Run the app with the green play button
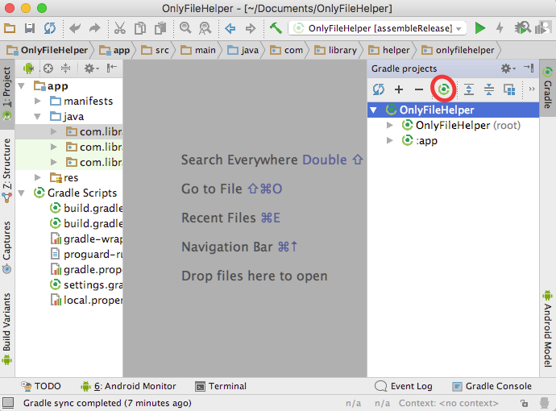The width and height of the screenshot is (556, 411). click(479, 28)
